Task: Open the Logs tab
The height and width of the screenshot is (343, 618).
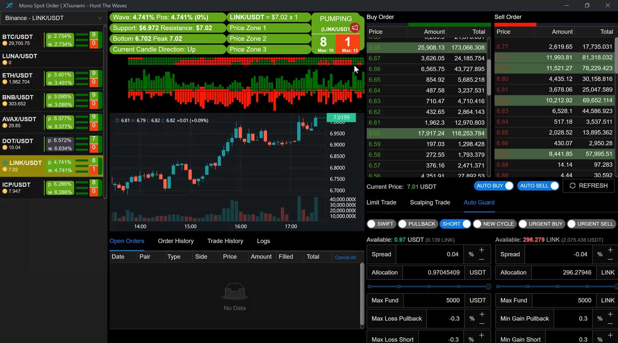Action: pyautogui.click(x=263, y=241)
